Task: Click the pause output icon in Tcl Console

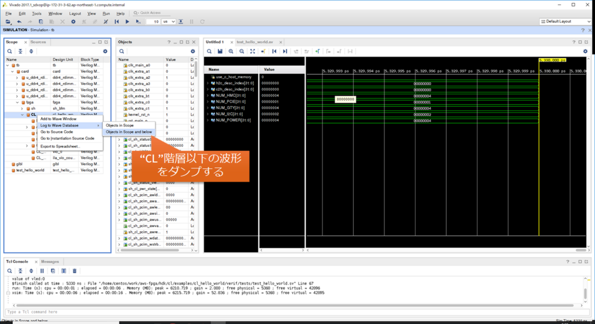Action: [x=42, y=271]
